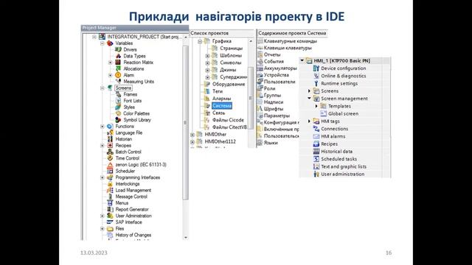Click the Device configuration icon
This screenshot has width=472, height=265.
(316, 68)
